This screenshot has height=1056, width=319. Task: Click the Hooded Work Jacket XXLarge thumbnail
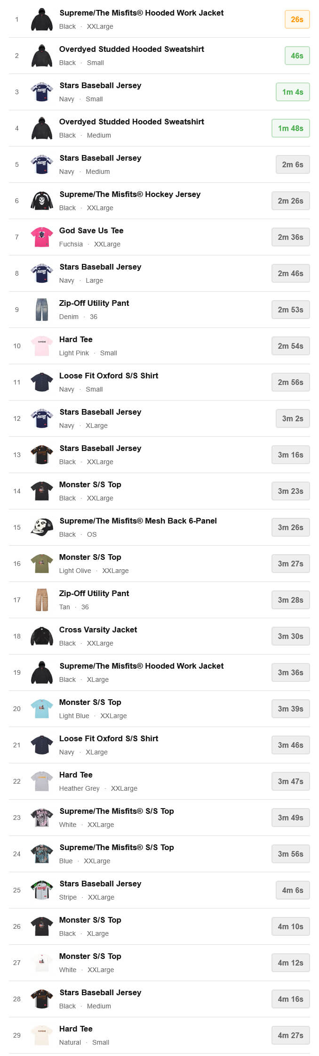[x=42, y=20]
